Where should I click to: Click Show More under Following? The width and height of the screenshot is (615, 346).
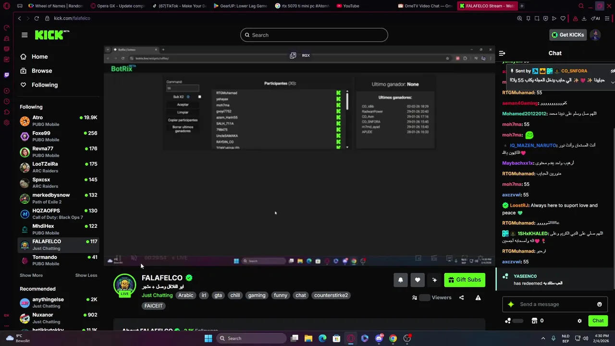[x=31, y=275]
